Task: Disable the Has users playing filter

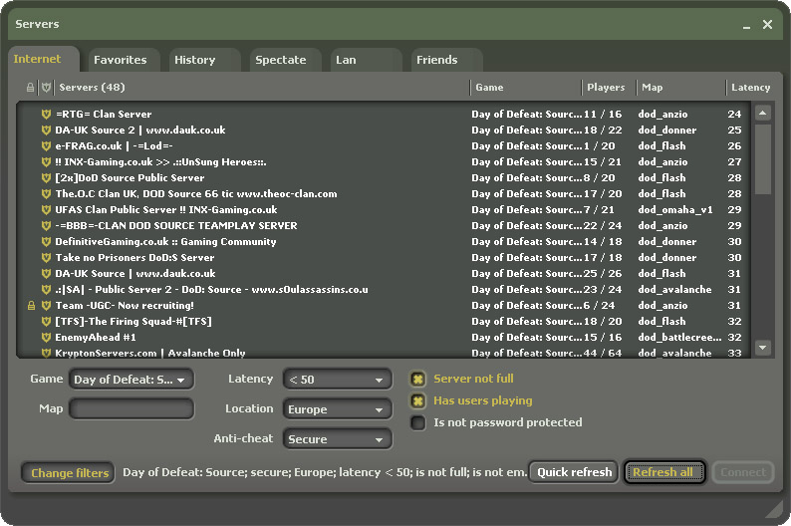Action: coord(418,400)
